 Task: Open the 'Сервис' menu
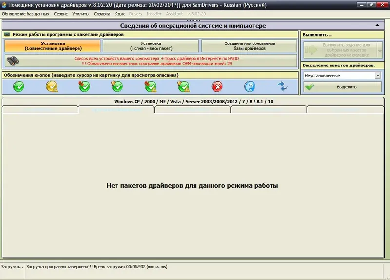point(60,14)
